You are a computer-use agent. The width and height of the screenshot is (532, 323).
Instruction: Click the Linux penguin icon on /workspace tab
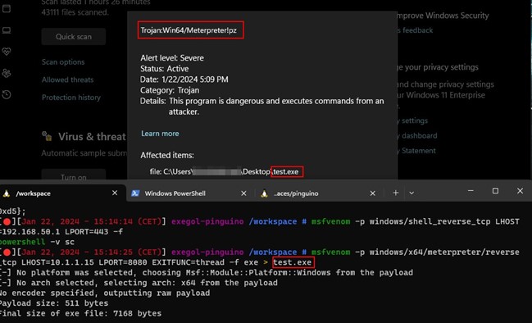(7, 193)
